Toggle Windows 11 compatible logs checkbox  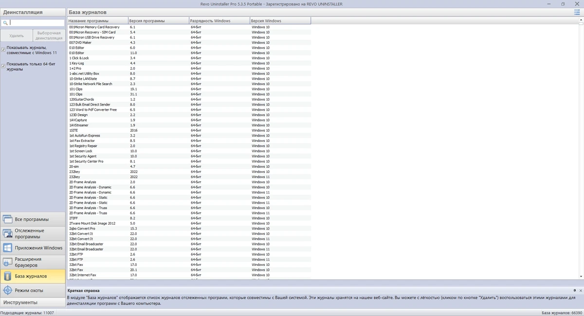tap(3, 50)
